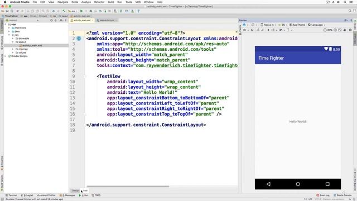Expand the java folder
Image resolution: width=357 pixels, height=201 pixels.
pos(9,31)
